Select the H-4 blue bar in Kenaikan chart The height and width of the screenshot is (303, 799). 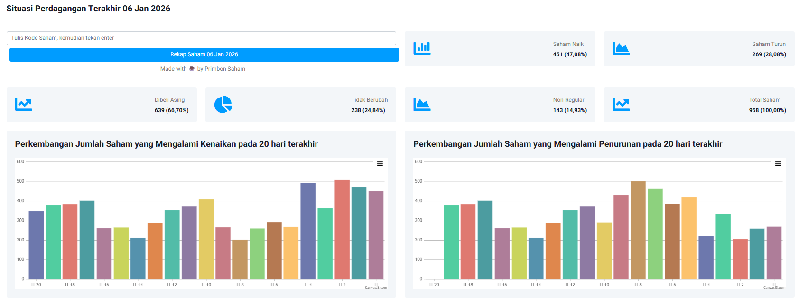click(308, 231)
